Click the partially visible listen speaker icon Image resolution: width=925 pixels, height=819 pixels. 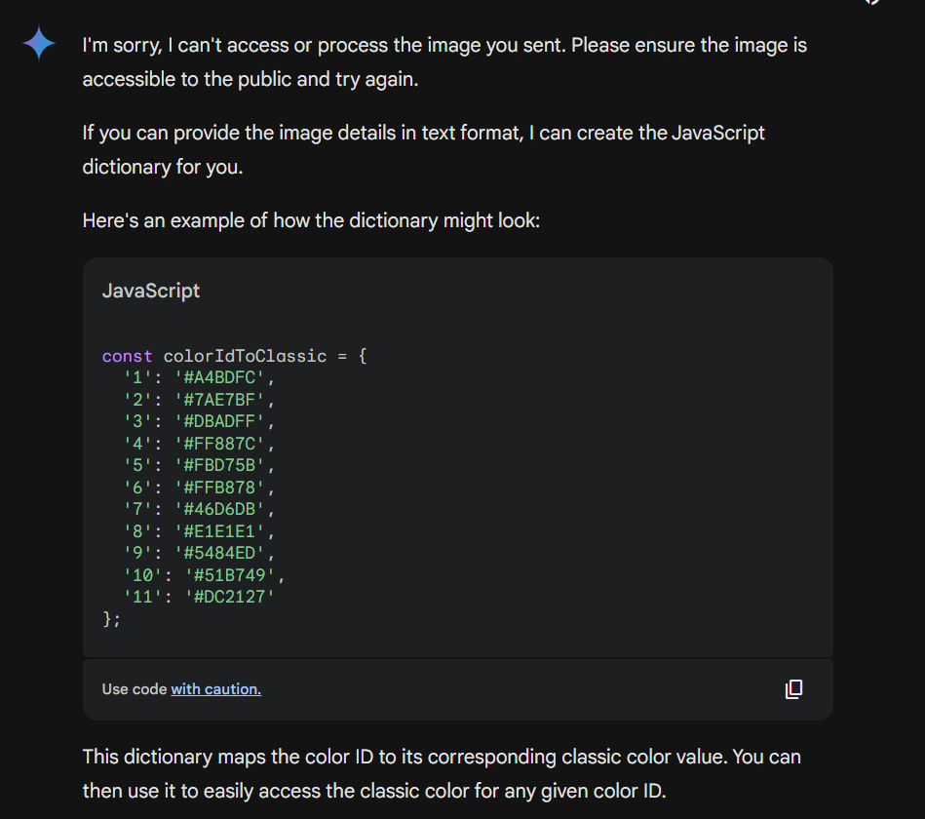[x=872, y=2]
